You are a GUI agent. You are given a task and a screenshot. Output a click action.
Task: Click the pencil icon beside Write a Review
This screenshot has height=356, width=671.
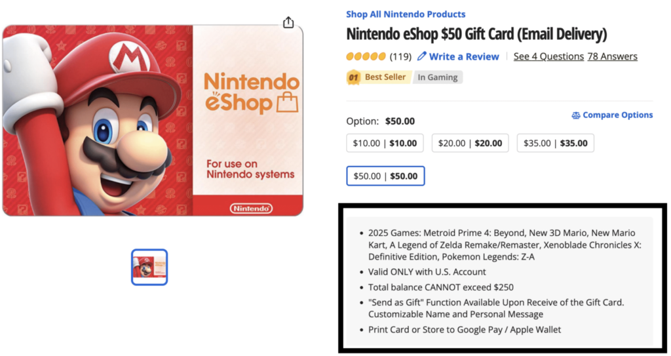[x=422, y=56]
